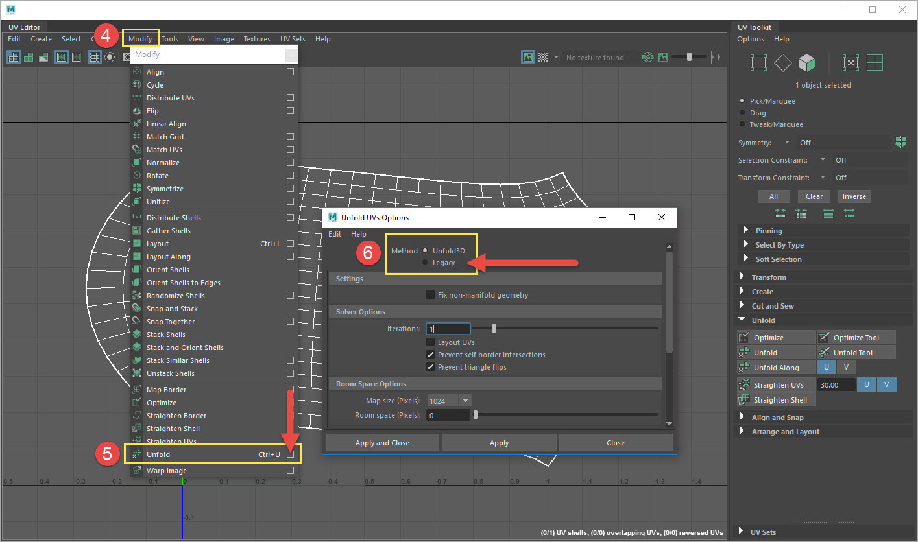The height and width of the screenshot is (542, 918).
Task: Expand the Align and Snap section
Action: click(824, 418)
